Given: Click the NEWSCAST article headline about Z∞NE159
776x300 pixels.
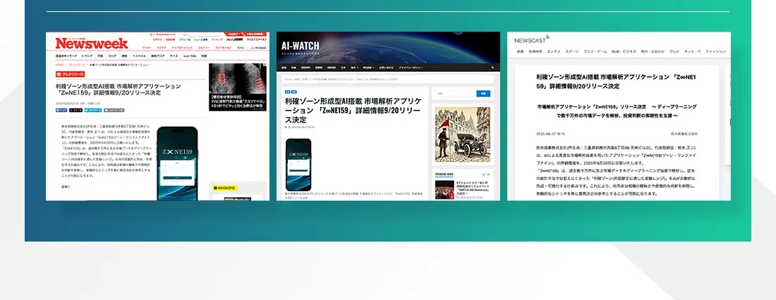Looking at the screenshot, I should (x=616, y=82).
